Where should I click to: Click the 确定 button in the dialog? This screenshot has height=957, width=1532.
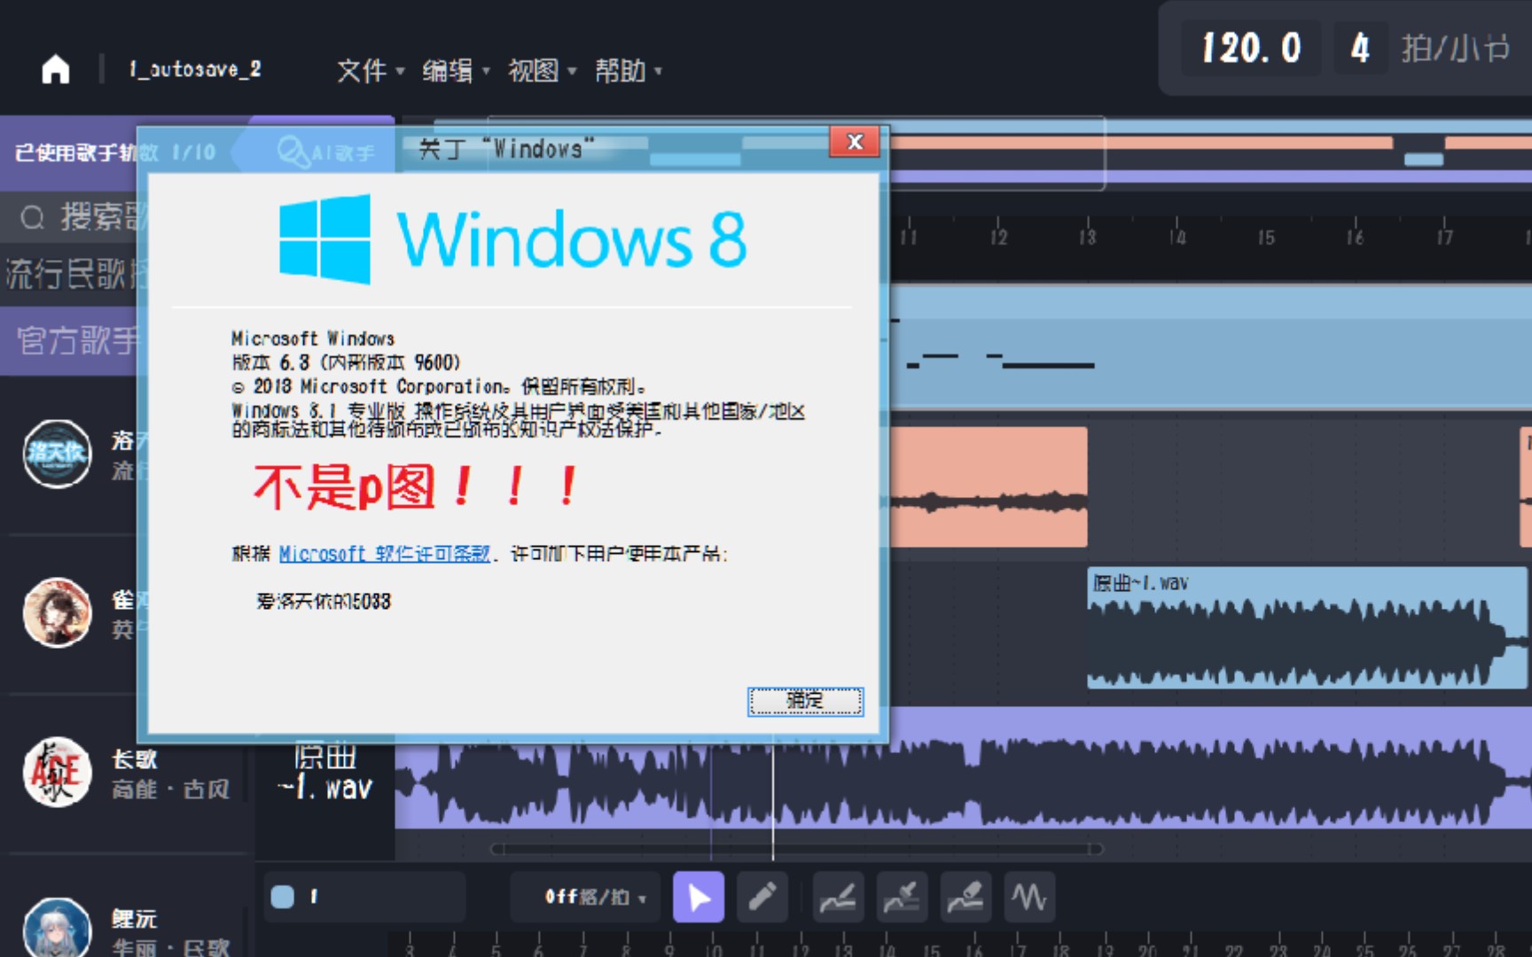pos(805,701)
